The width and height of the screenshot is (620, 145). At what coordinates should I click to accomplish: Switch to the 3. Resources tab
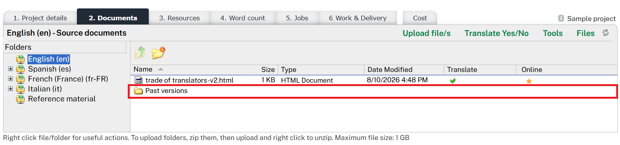(179, 18)
